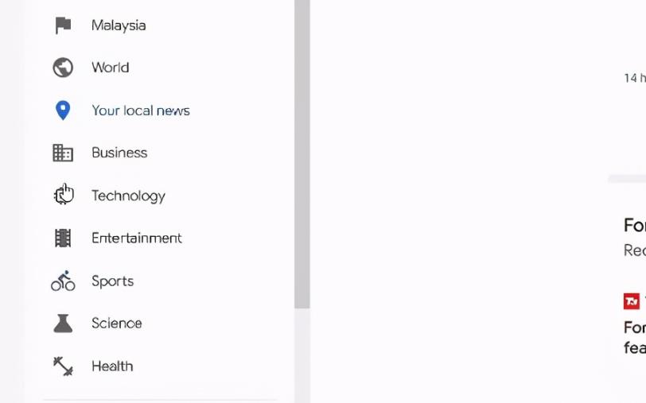Browse Entertainment news
Screen dimensions: 646x403
pos(137,238)
